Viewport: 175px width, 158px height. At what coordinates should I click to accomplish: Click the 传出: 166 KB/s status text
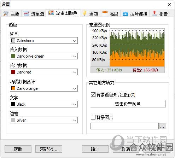click(x=145, y=70)
